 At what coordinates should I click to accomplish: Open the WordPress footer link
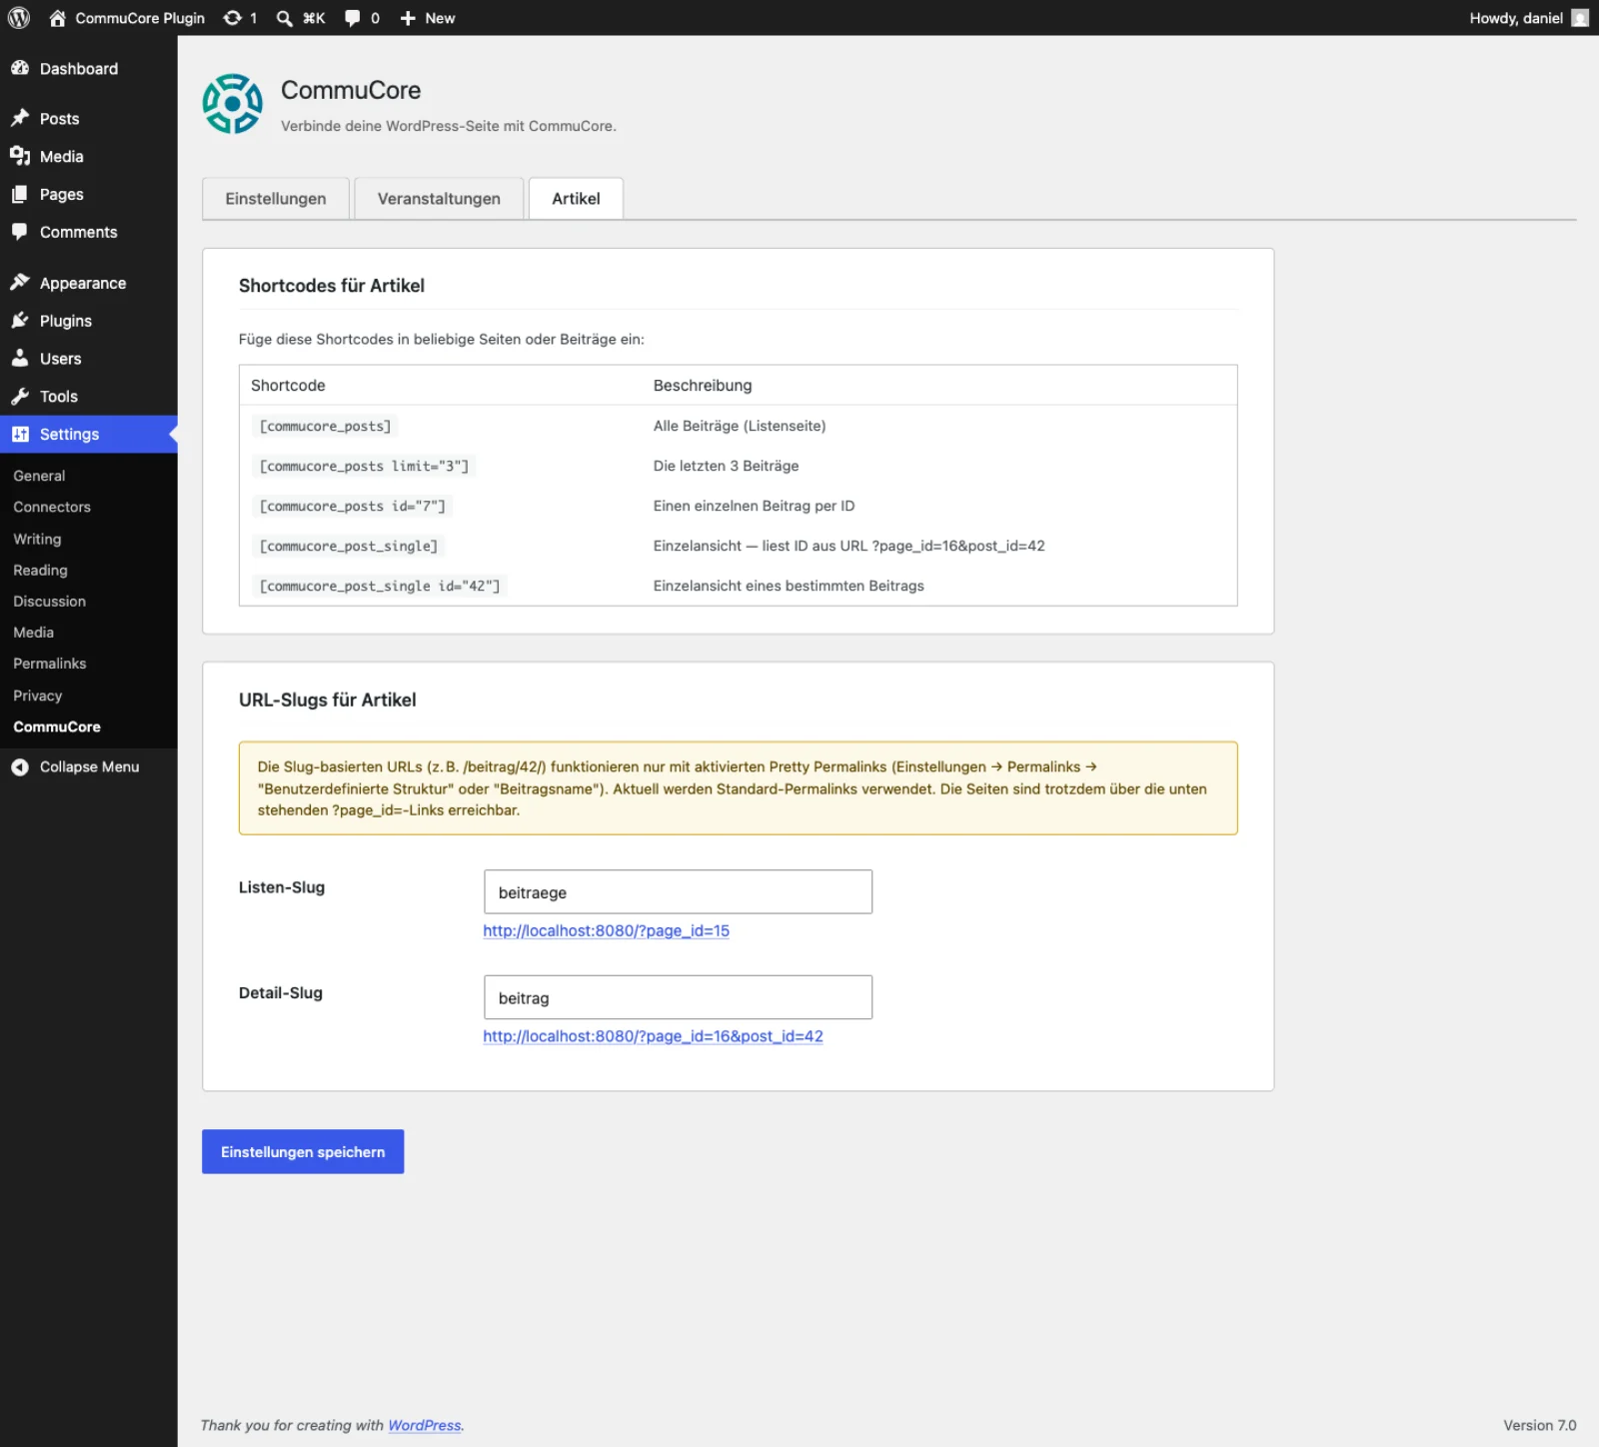pyautogui.click(x=425, y=1425)
